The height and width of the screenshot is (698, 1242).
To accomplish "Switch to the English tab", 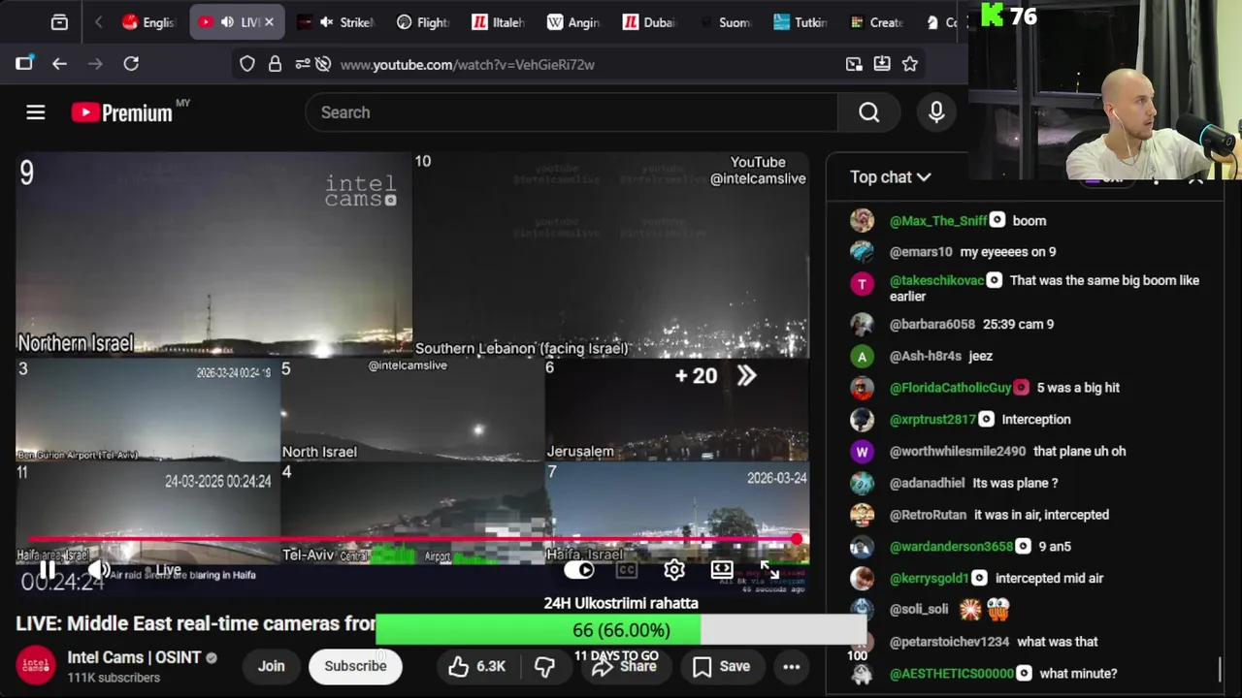I will [148, 22].
